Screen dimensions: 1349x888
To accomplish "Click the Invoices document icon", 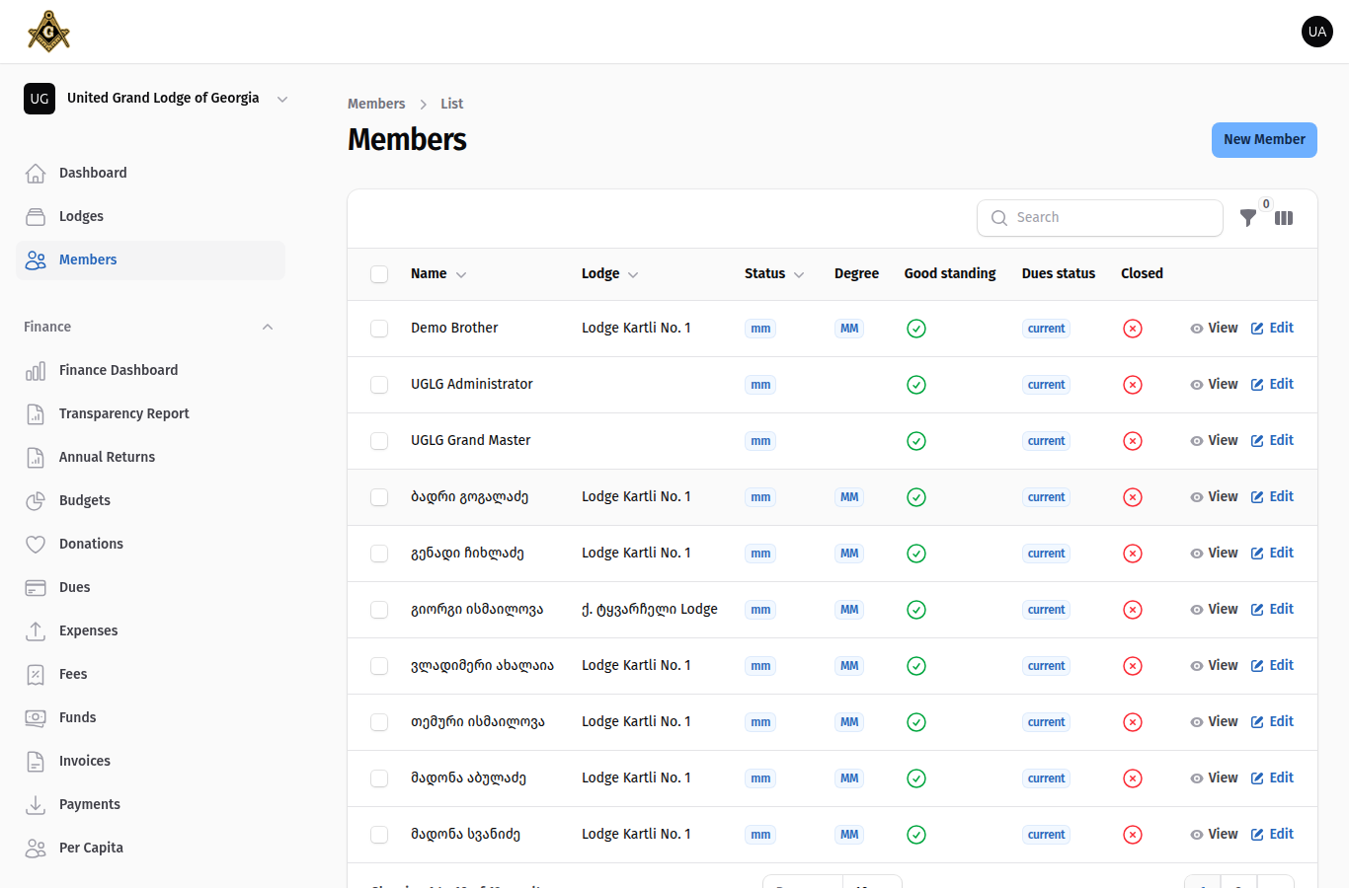I will tap(36, 761).
